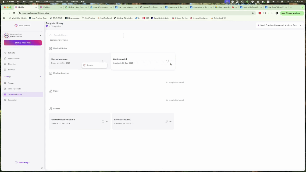Click the Templates breadcrumb

[x=56, y=26]
